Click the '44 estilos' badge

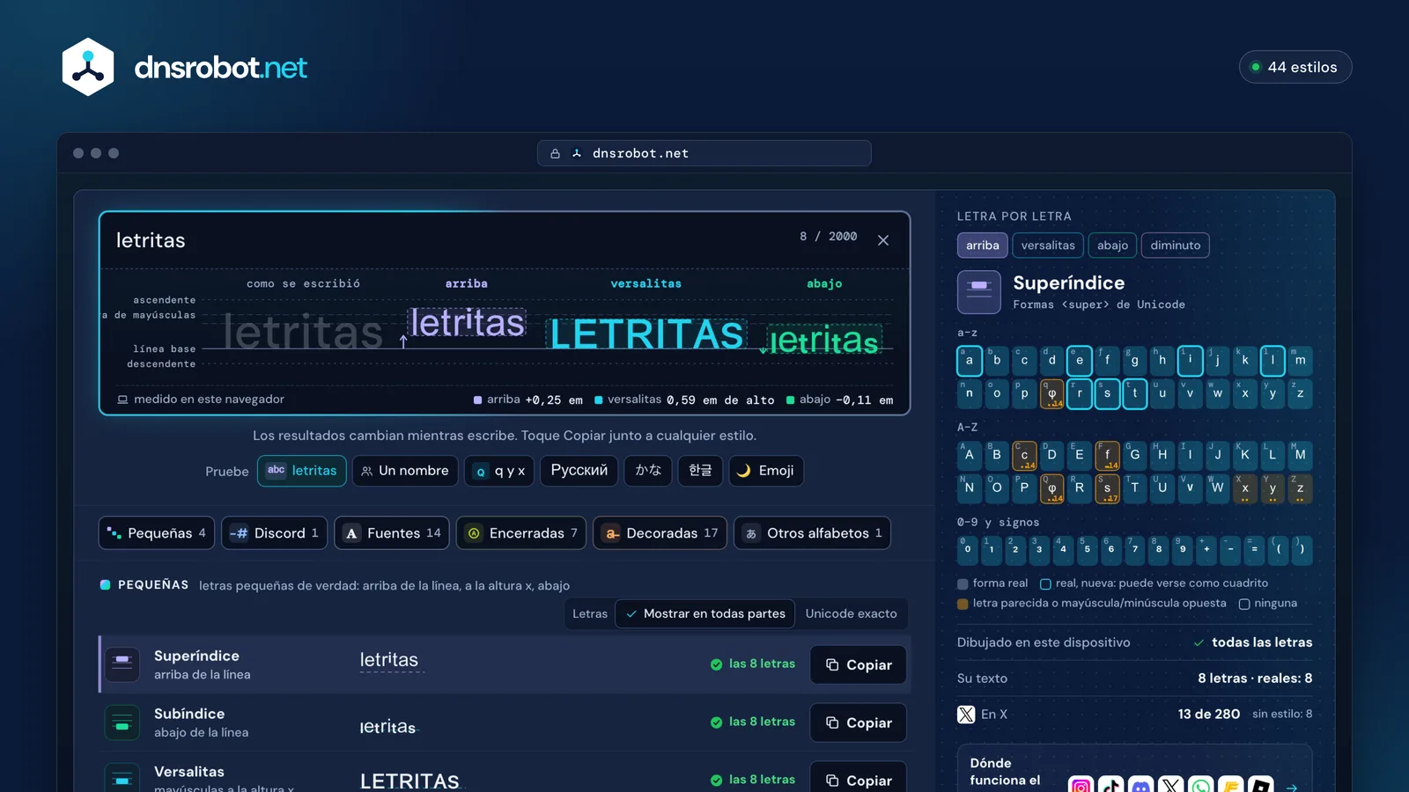pos(1295,67)
